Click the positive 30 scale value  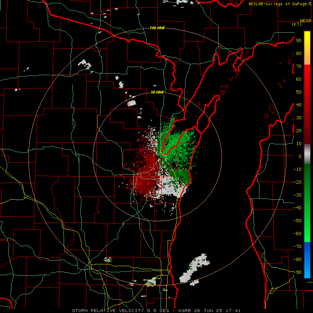[299, 118]
